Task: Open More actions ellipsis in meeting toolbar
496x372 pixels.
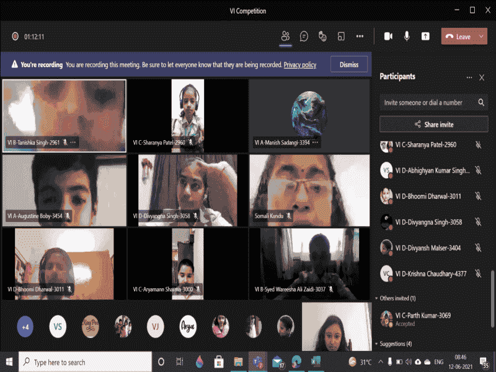Action: [360, 37]
